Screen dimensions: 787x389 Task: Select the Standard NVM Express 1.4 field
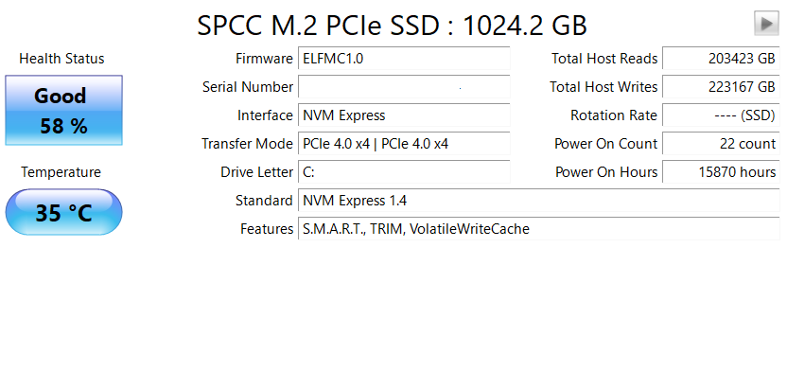coord(538,201)
